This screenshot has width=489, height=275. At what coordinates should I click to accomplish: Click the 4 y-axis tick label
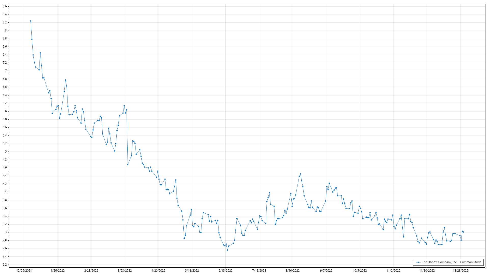pyautogui.click(x=6, y=192)
